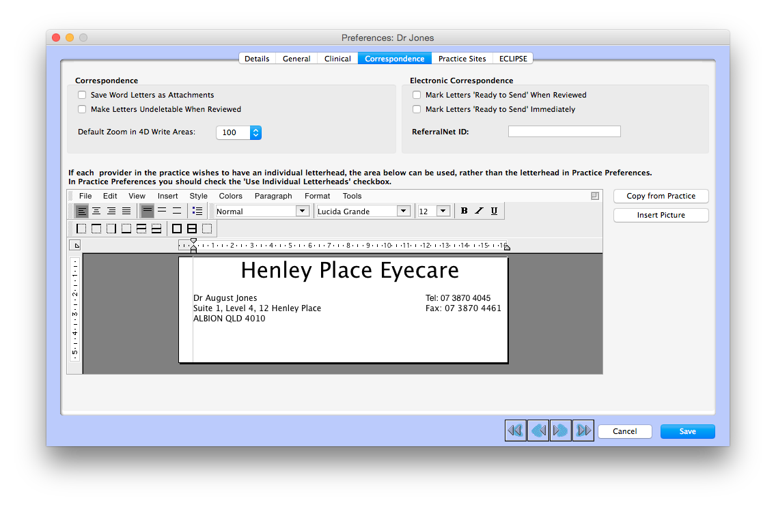Justify text in letterhead editor
Screen dimensions: 776x509
click(126, 211)
